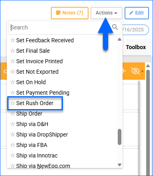Screen dimensions: 153x176
Task: Star the Set Rush Order action
Action: [x=12, y=103]
